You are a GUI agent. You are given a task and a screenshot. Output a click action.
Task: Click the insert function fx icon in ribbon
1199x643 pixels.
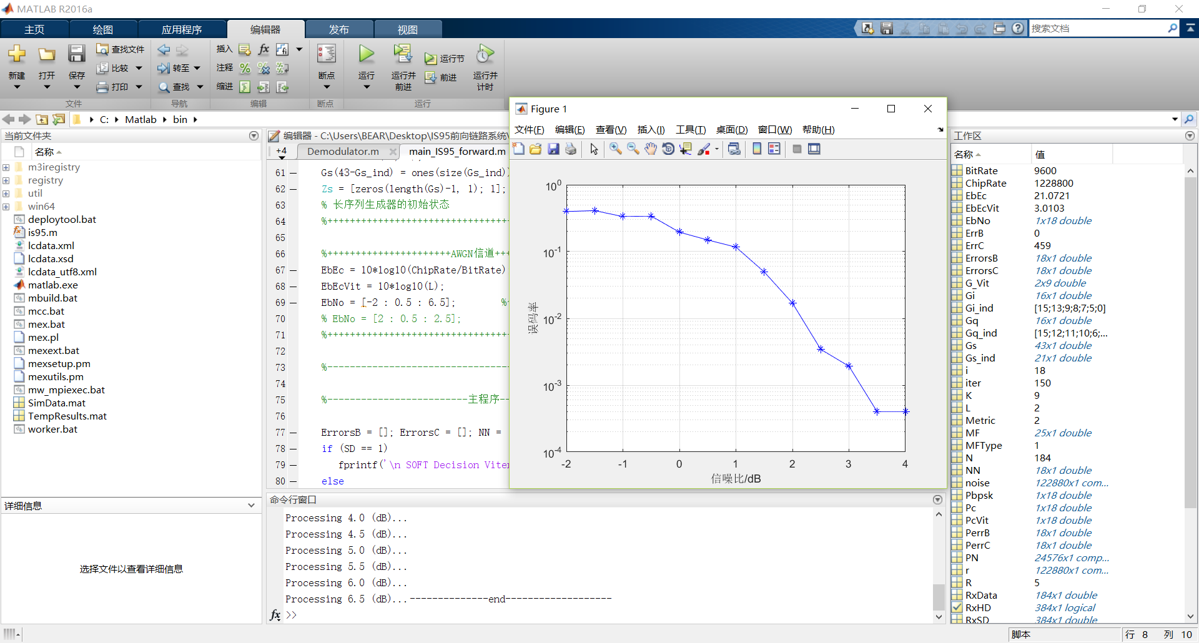pos(264,49)
